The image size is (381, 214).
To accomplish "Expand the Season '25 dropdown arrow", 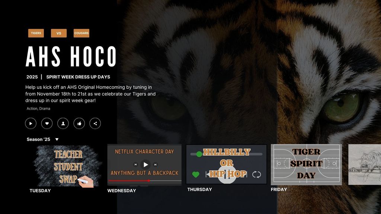I will point(57,139).
